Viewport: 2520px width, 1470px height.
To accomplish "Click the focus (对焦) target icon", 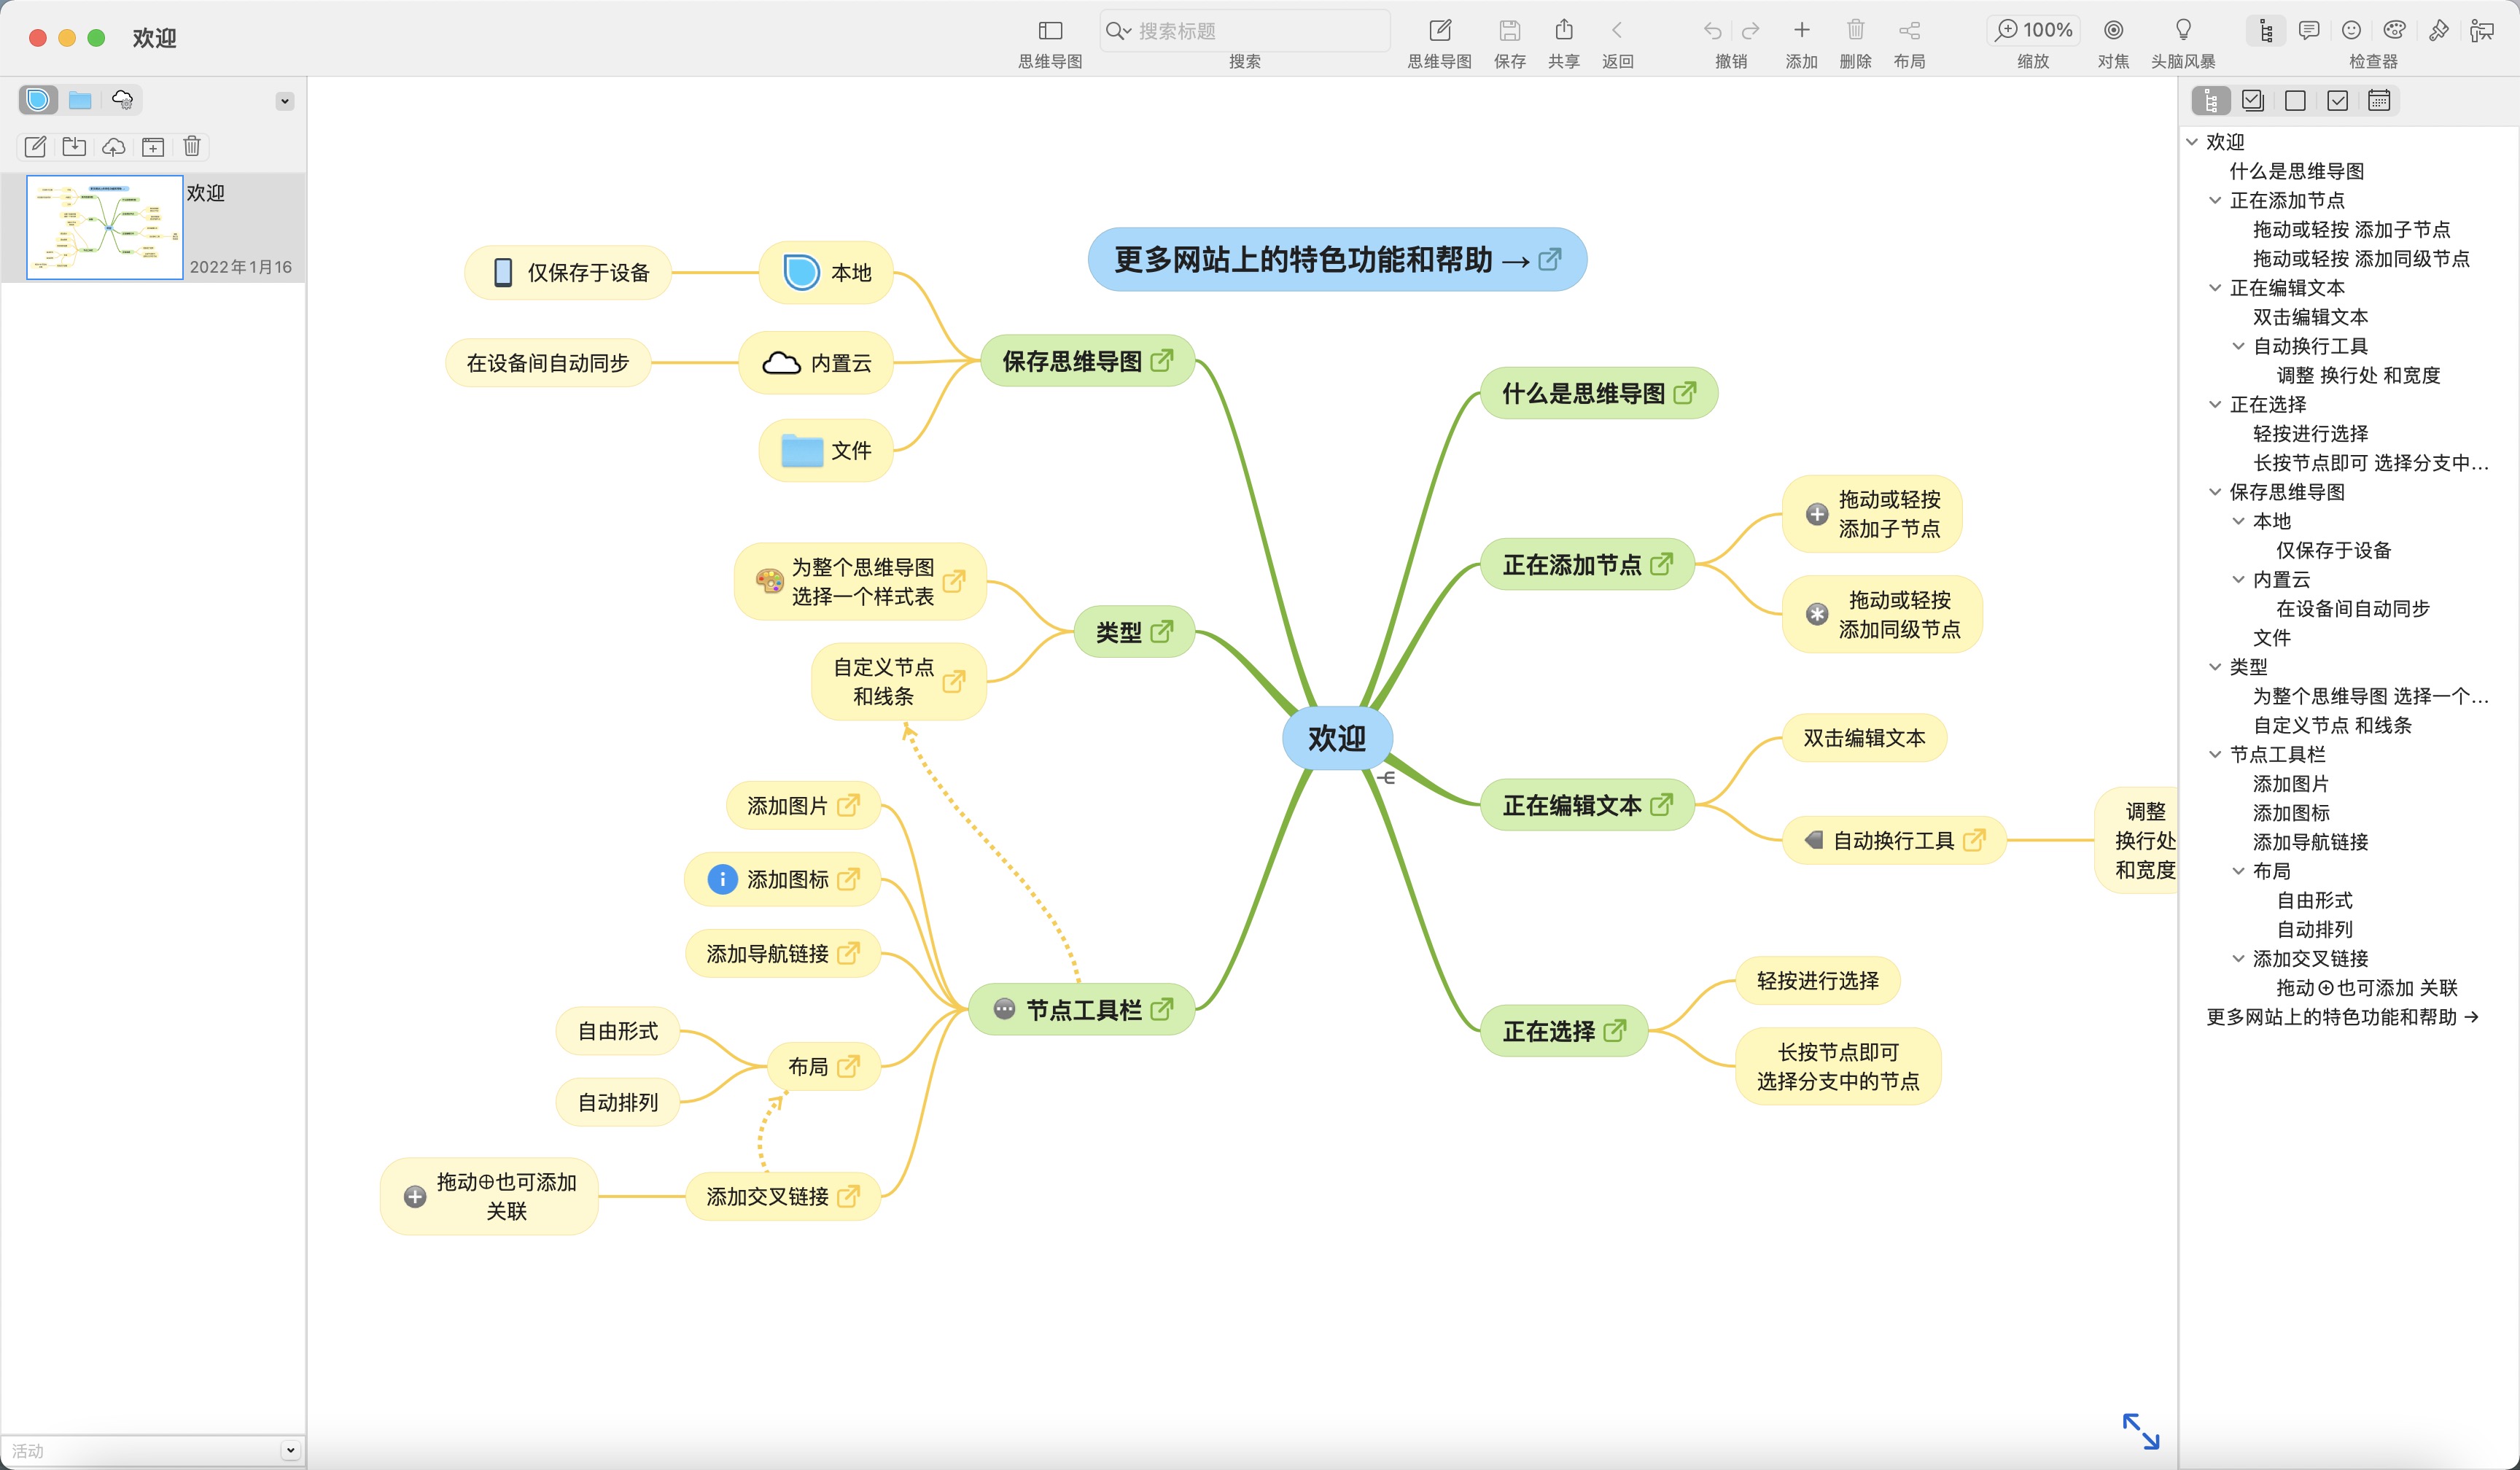I will pos(2113,30).
